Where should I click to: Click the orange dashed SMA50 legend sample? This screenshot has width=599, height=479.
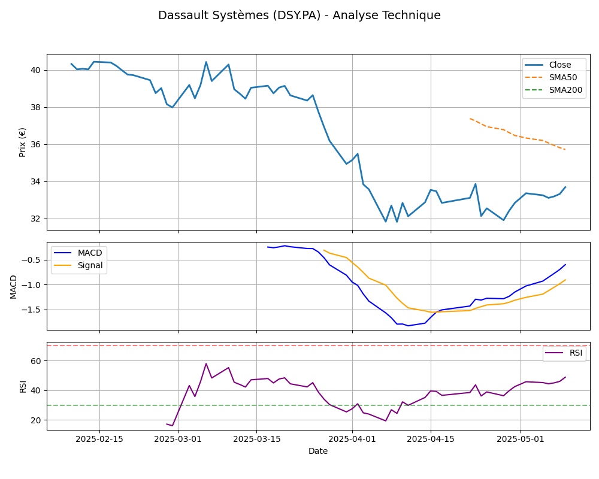534,78
